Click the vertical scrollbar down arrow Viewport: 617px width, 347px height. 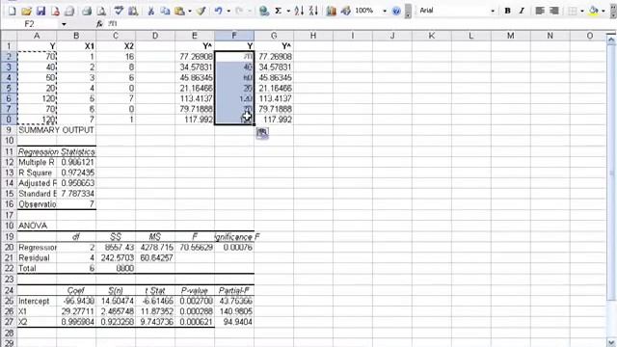tap(611, 342)
